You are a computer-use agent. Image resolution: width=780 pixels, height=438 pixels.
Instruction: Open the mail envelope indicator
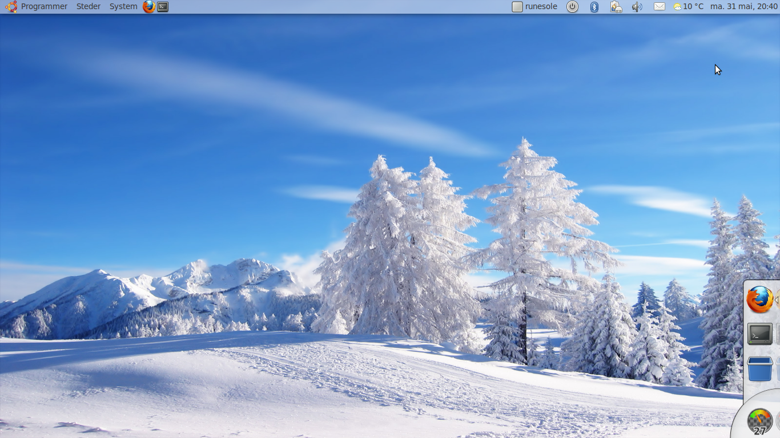pyautogui.click(x=660, y=7)
